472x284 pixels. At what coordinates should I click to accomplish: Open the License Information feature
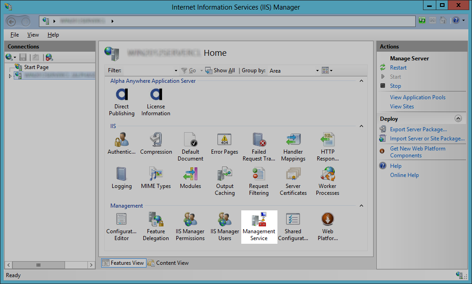tap(156, 102)
